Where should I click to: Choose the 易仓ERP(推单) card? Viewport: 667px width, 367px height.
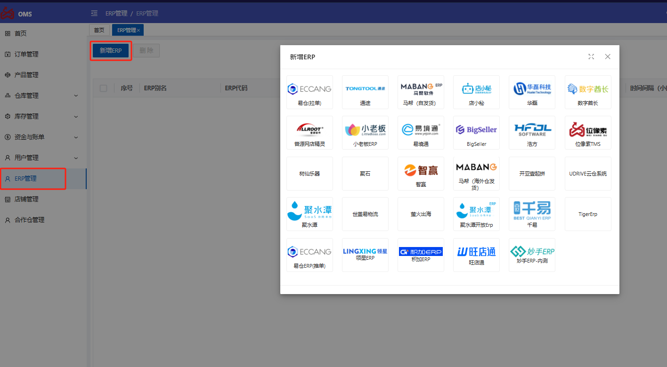(309, 255)
